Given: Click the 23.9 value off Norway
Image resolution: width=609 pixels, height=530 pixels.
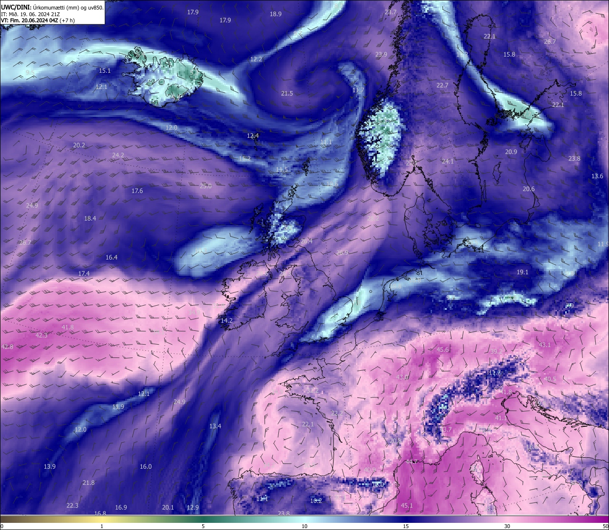Looking at the screenshot, I should tap(381, 55).
